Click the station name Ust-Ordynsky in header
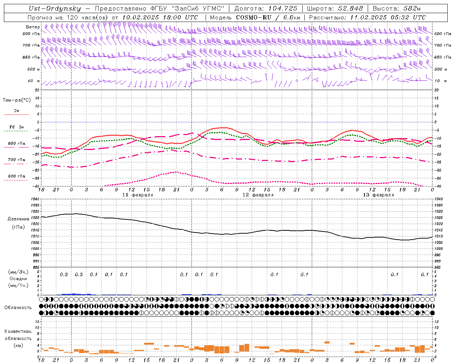 55,9
